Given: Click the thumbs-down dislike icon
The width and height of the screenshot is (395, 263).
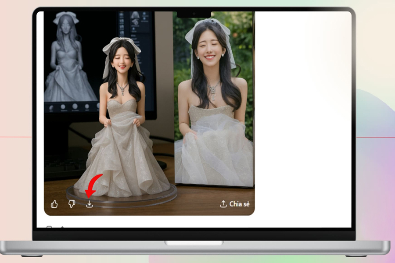Looking at the screenshot, I should (x=72, y=204).
